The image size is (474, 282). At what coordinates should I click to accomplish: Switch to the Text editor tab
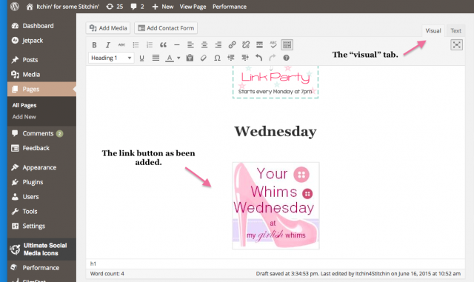coord(456,31)
